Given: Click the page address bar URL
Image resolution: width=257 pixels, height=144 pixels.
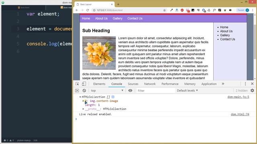Looking at the screenshot, I should [x=110, y=10].
